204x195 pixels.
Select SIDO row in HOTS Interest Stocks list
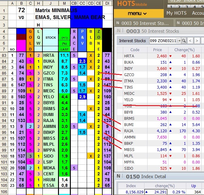click(160, 168)
